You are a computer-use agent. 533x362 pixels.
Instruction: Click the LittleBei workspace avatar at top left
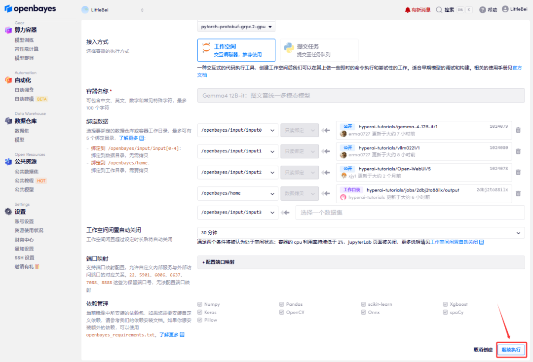click(x=85, y=10)
